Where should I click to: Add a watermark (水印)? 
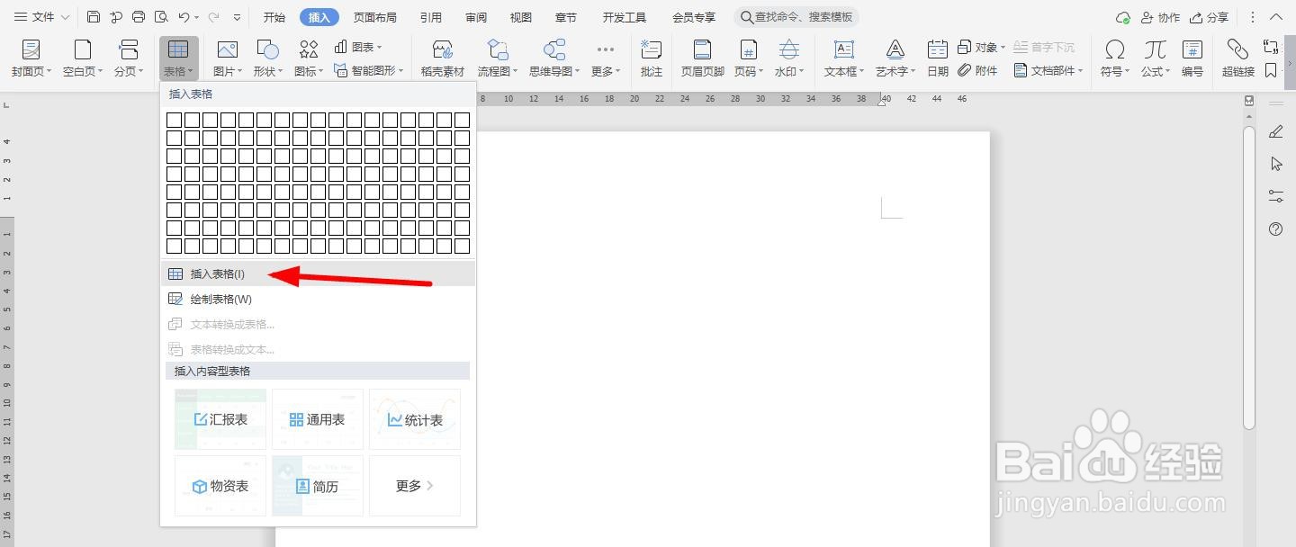[x=789, y=58]
